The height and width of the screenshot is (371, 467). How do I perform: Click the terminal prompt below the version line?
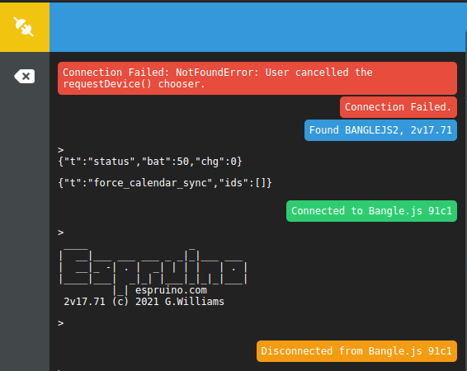(61, 323)
